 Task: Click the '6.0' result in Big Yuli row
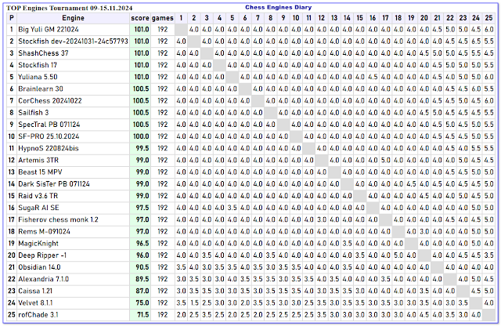pyautogui.click(x=488, y=30)
